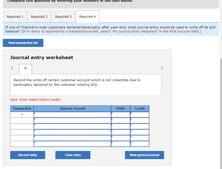Click second row Credit cell
This screenshot has width=222, height=169.
tap(140, 121)
